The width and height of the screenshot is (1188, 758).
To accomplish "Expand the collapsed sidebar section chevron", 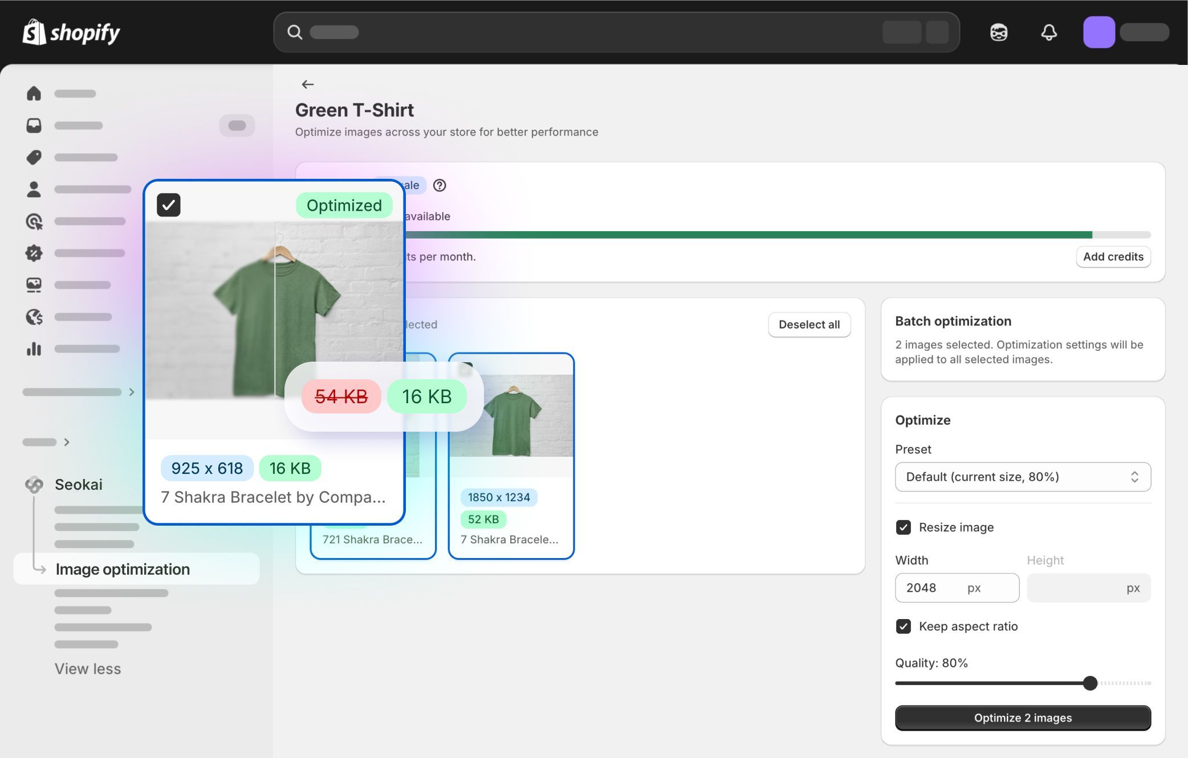I will tap(132, 392).
